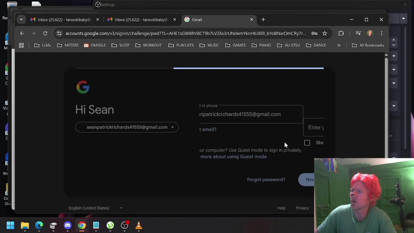The height and width of the screenshot is (233, 414).
Task: Open the media controls icon
Action: click(358, 33)
